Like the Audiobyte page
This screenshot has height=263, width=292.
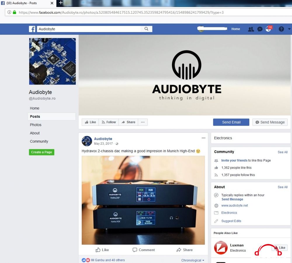[x=90, y=122]
